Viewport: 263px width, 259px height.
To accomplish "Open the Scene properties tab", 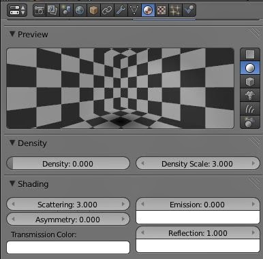I will [x=66, y=10].
